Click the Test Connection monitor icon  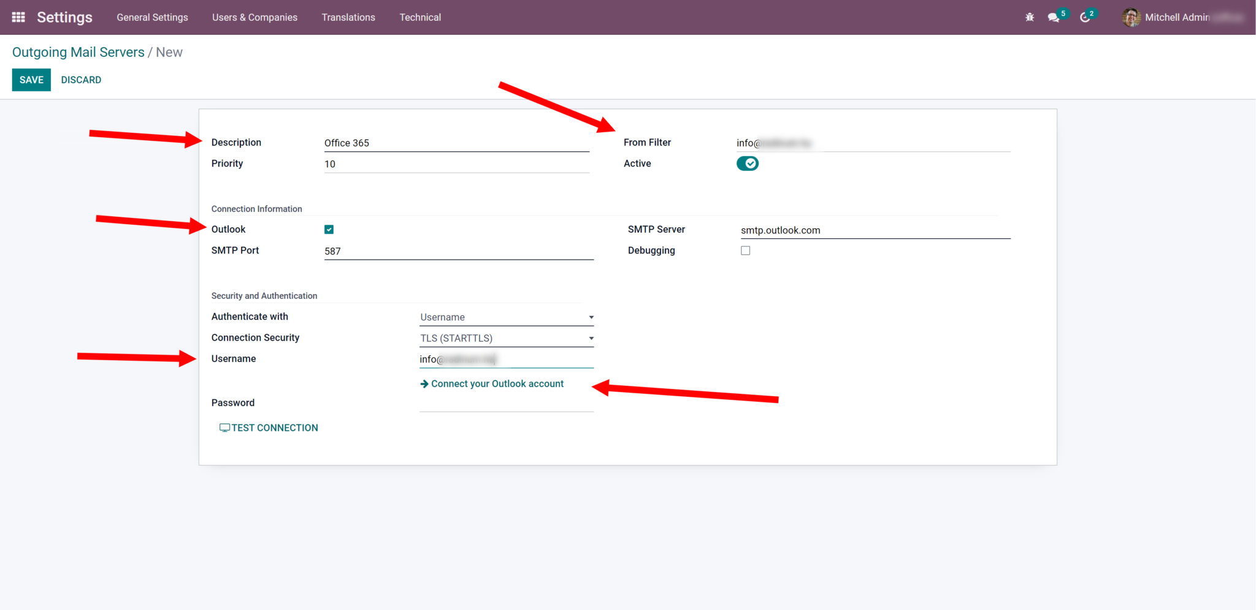[x=224, y=427]
